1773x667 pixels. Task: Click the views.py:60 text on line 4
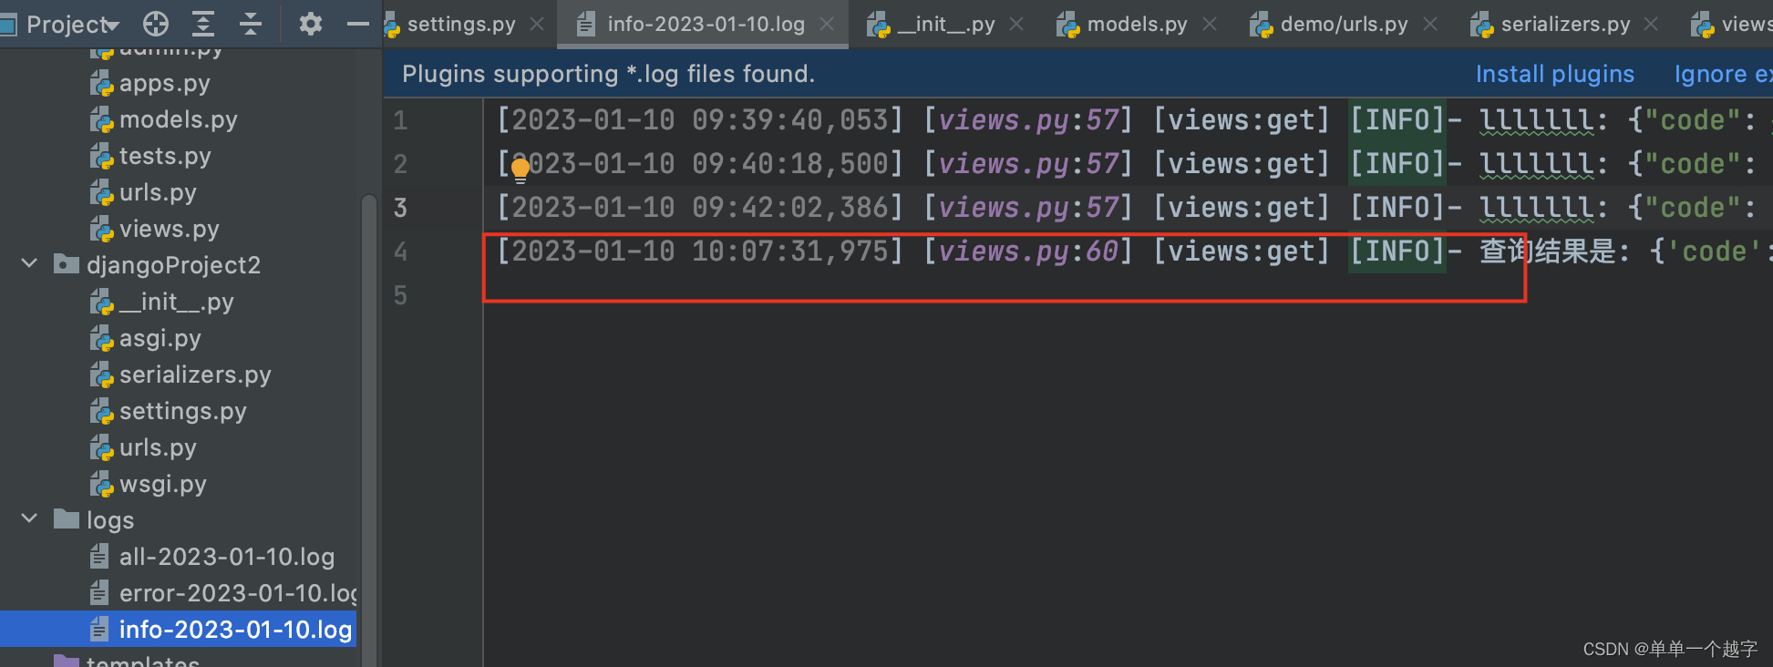(1028, 251)
